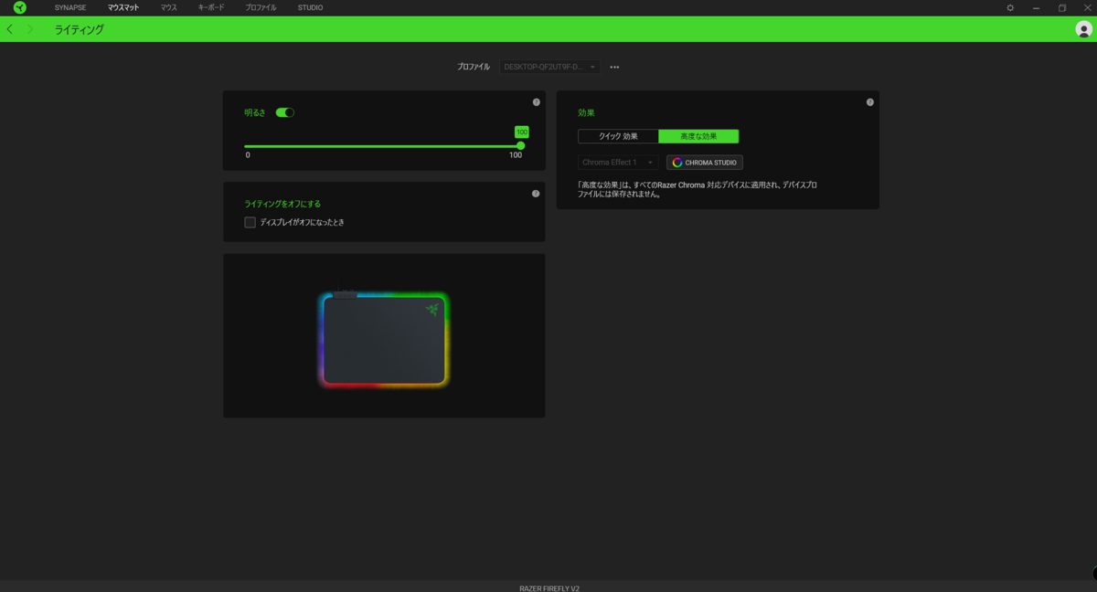The image size is (1097, 592).
Task: Open the profile three-dots menu
Action: pyautogui.click(x=614, y=67)
